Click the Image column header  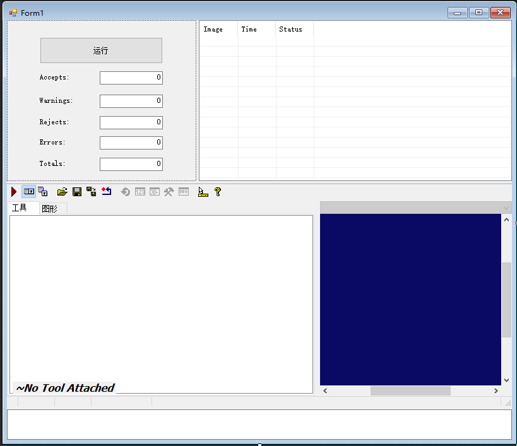click(218, 29)
